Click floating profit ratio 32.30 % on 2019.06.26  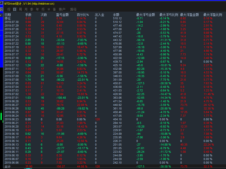pos(209,108)
